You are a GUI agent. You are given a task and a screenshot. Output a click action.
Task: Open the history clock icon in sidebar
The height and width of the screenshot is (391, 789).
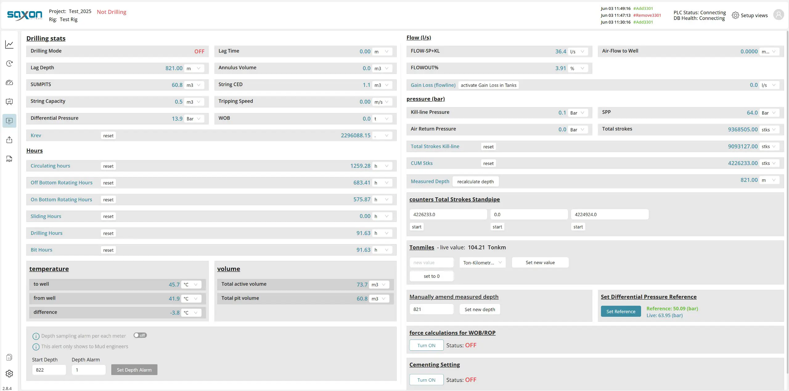(x=9, y=64)
